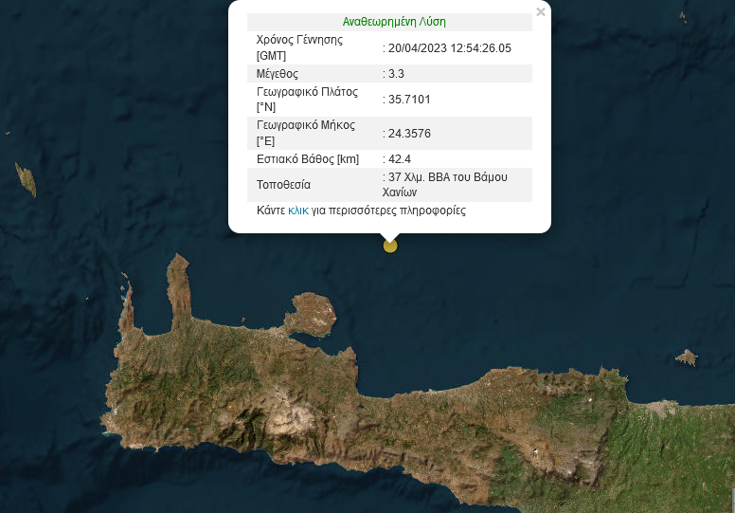This screenshot has height=513, width=735.
Task: Click the 'Χρόνος Γέννησης [GMT]' label
Action: tap(299, 48)
